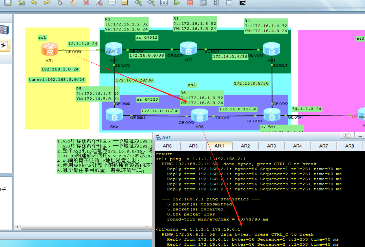Click the 'ping -a 1.1.1.1 192.168.2.1' command line
The width and height of the screenshot is (365, 247).
(x=208, y=159)
